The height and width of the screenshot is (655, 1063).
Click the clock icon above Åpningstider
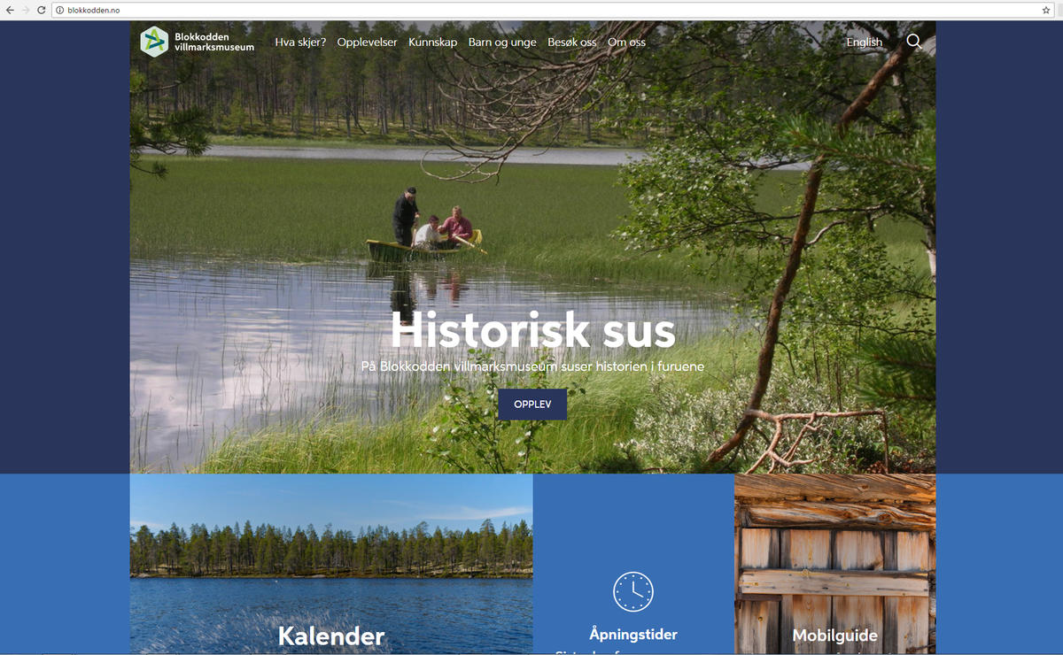pyautogui.click(x=633, y=591)
